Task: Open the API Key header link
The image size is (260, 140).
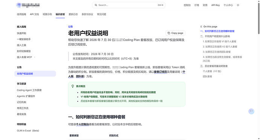Action: 216,5
